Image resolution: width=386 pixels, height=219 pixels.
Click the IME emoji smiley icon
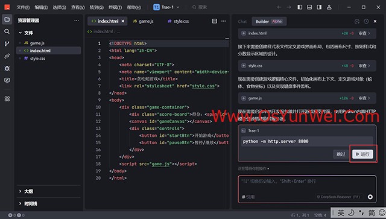point(382,212)
